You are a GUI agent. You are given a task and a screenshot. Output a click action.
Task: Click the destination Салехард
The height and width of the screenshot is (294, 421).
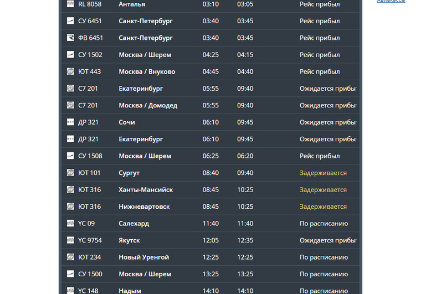pyautogui.click(x=134, y=224)
